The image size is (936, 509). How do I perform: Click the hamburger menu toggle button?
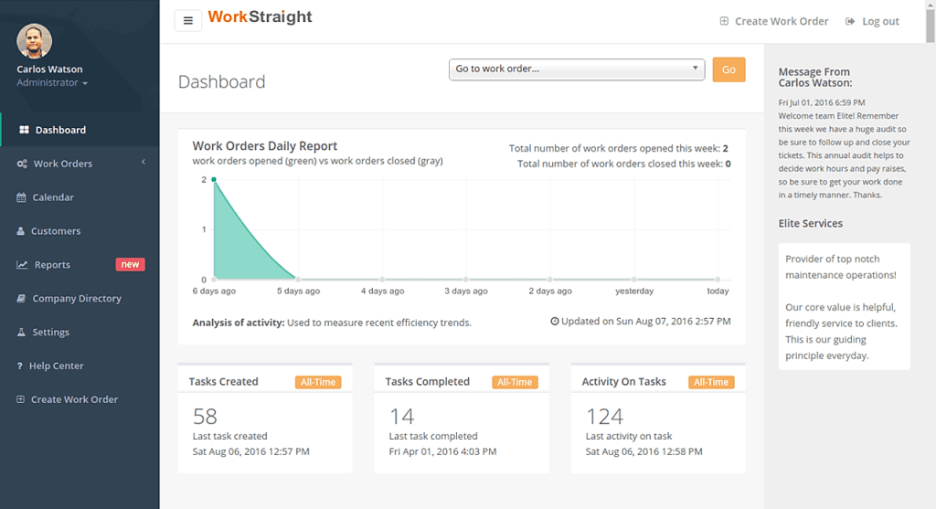coord(187,20)
